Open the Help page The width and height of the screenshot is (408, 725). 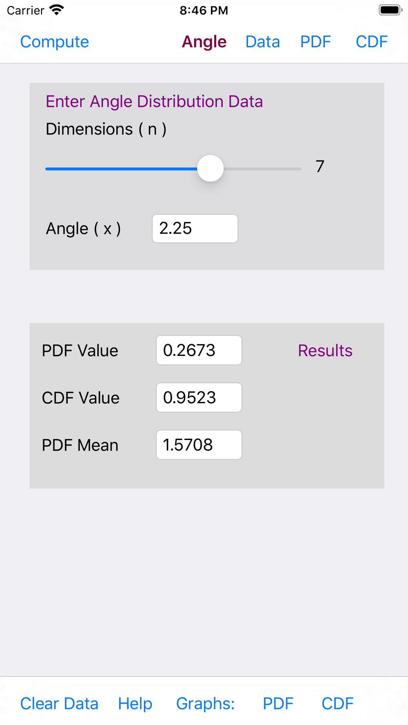click(135, 703)
